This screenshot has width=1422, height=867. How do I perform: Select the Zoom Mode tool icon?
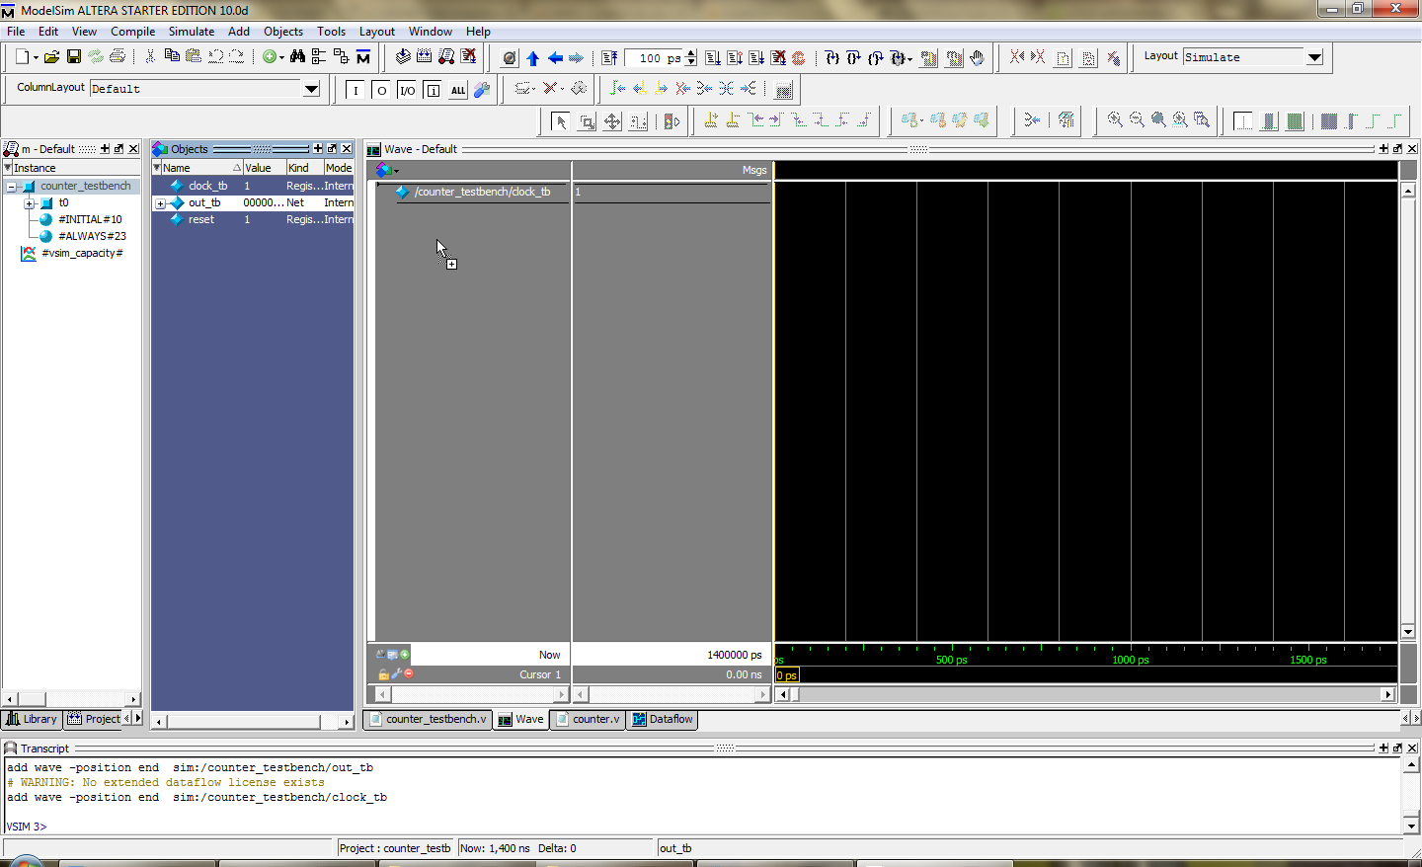coord(587,121)
